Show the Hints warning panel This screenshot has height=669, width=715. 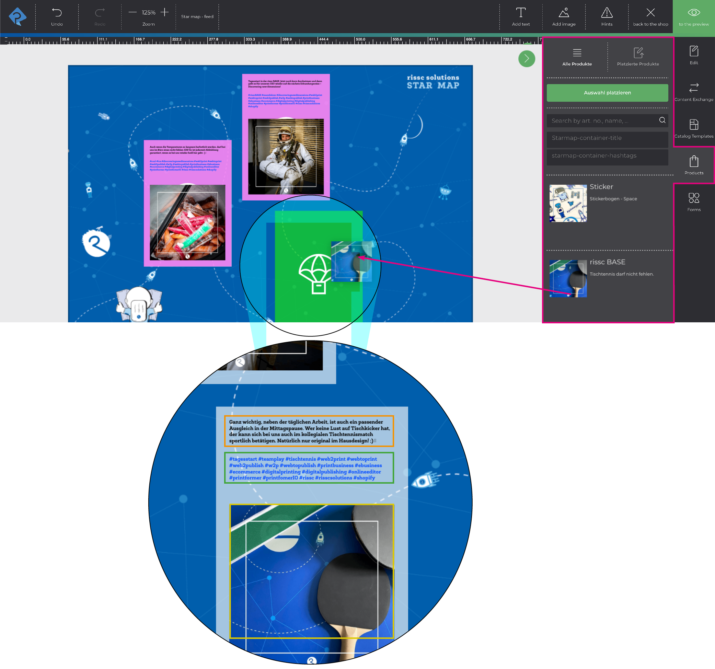[607, 16]
